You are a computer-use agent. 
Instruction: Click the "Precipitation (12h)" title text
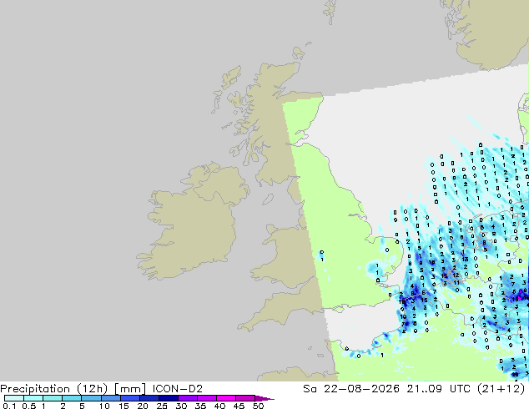[54, 389]
